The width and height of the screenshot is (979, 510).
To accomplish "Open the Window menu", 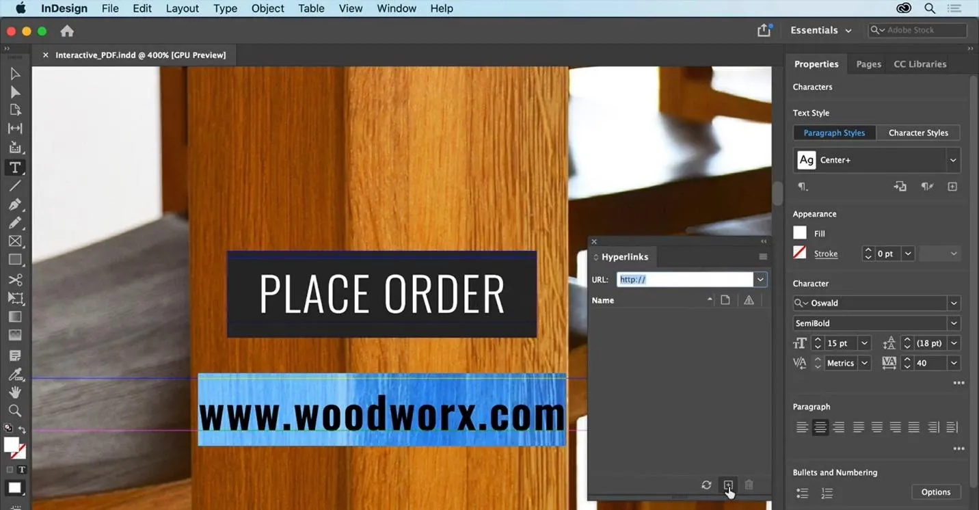I will pos(397,8).
